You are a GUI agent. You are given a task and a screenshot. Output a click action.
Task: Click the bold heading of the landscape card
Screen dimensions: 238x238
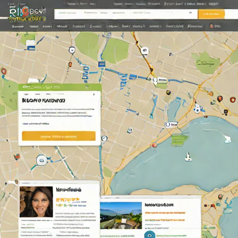(x=159, y=205)
